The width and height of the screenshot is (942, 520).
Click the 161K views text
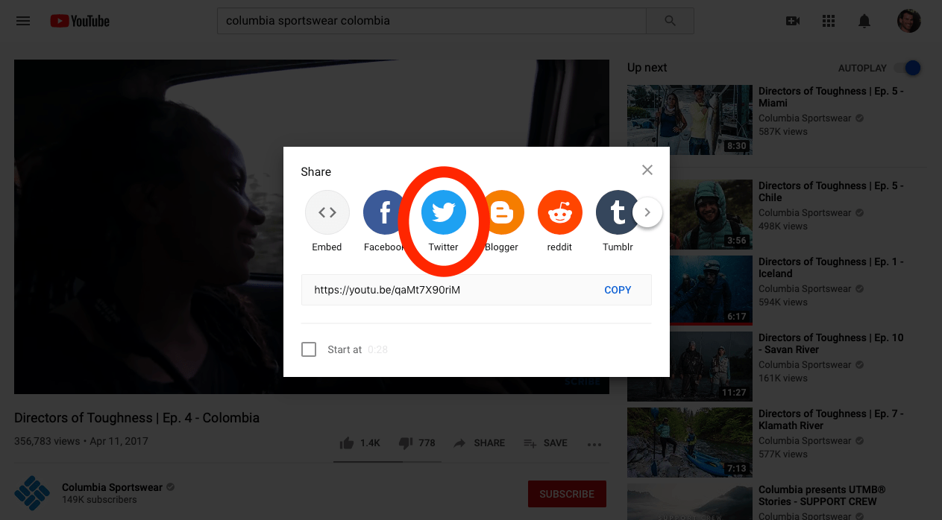(x=783, y=378)
